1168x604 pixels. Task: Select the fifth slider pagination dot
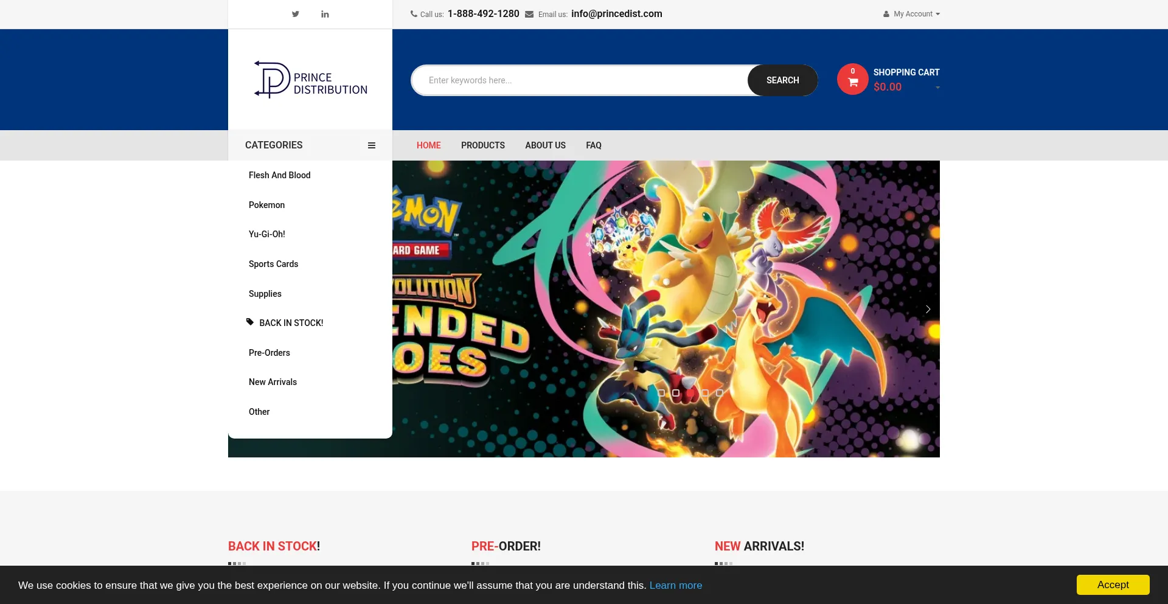[720, 393]
